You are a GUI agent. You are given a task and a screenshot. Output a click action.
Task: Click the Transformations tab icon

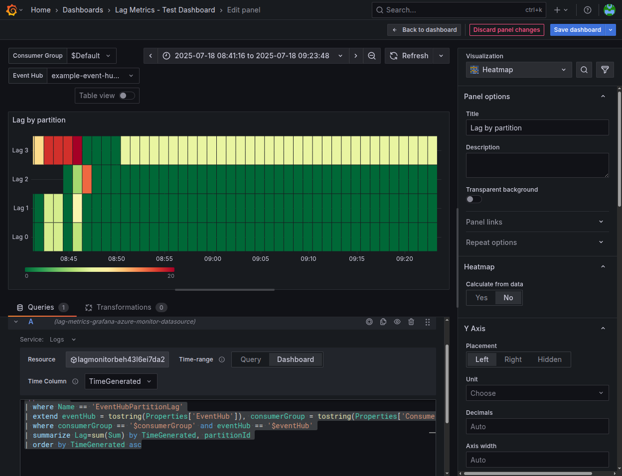(89, 308)
